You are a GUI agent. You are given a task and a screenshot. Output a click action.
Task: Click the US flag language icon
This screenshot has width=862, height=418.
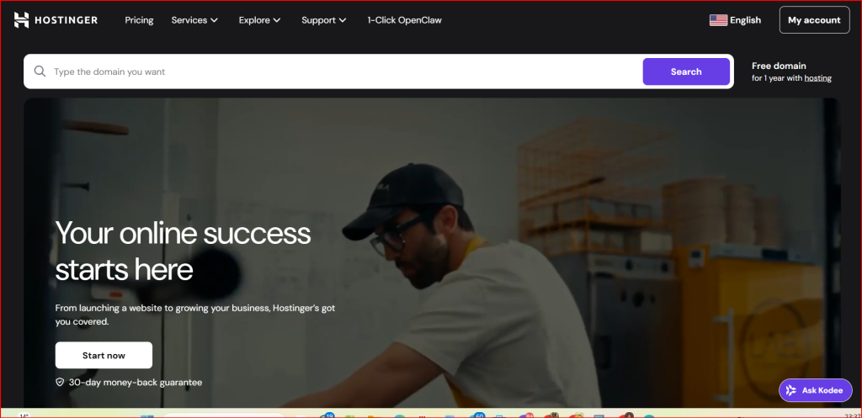coord(718,20)
